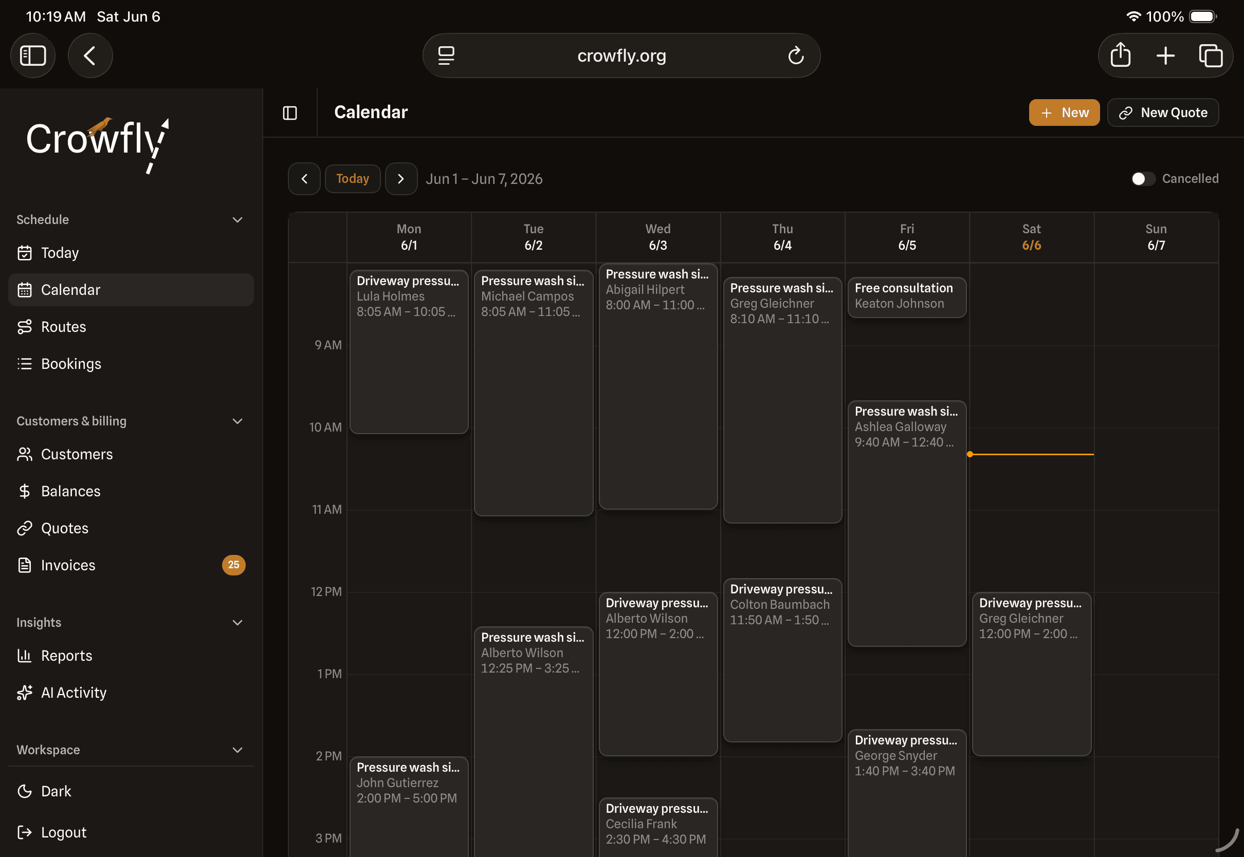1244x857 pixels.
Task: Go to next week arrow
Action: [x=401, y=179]
